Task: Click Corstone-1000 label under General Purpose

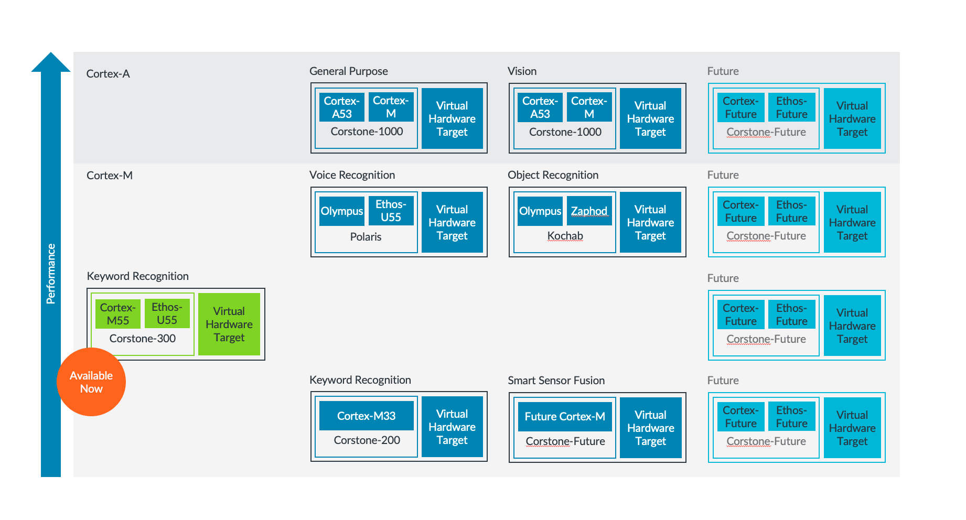Action: pyautogui.click(x=367, y=132)
